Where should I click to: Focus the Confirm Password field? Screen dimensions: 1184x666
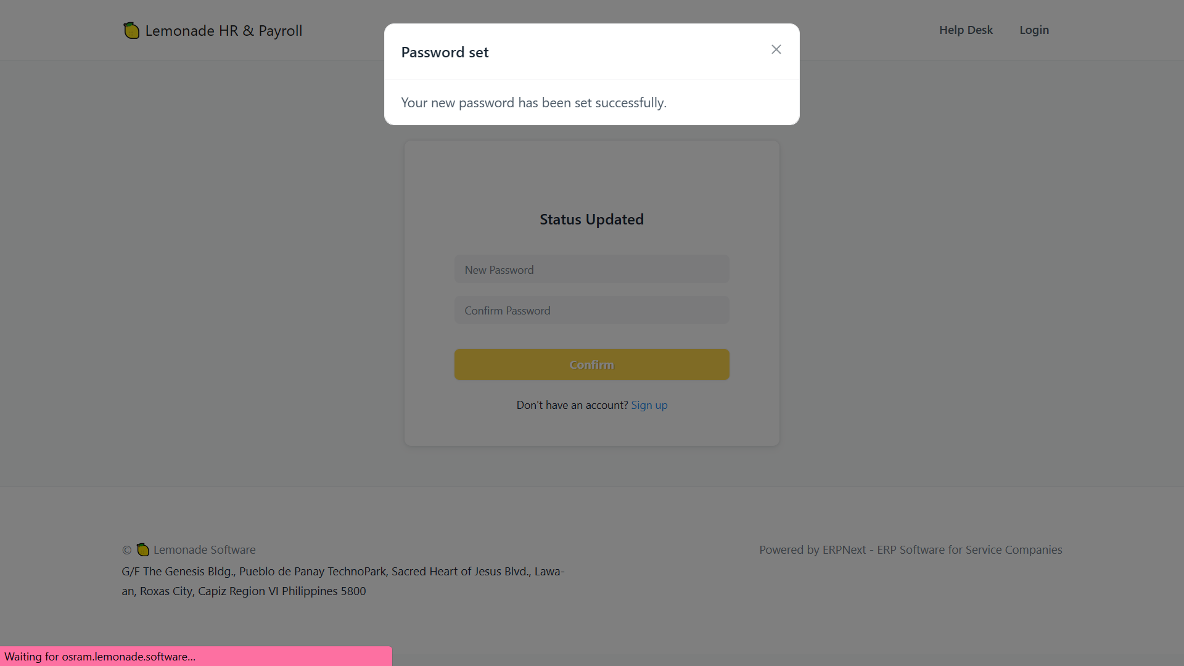click(592, 310)
